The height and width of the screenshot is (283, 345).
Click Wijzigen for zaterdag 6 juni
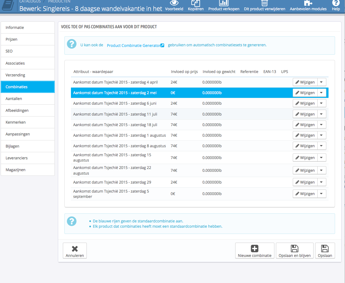305,103
